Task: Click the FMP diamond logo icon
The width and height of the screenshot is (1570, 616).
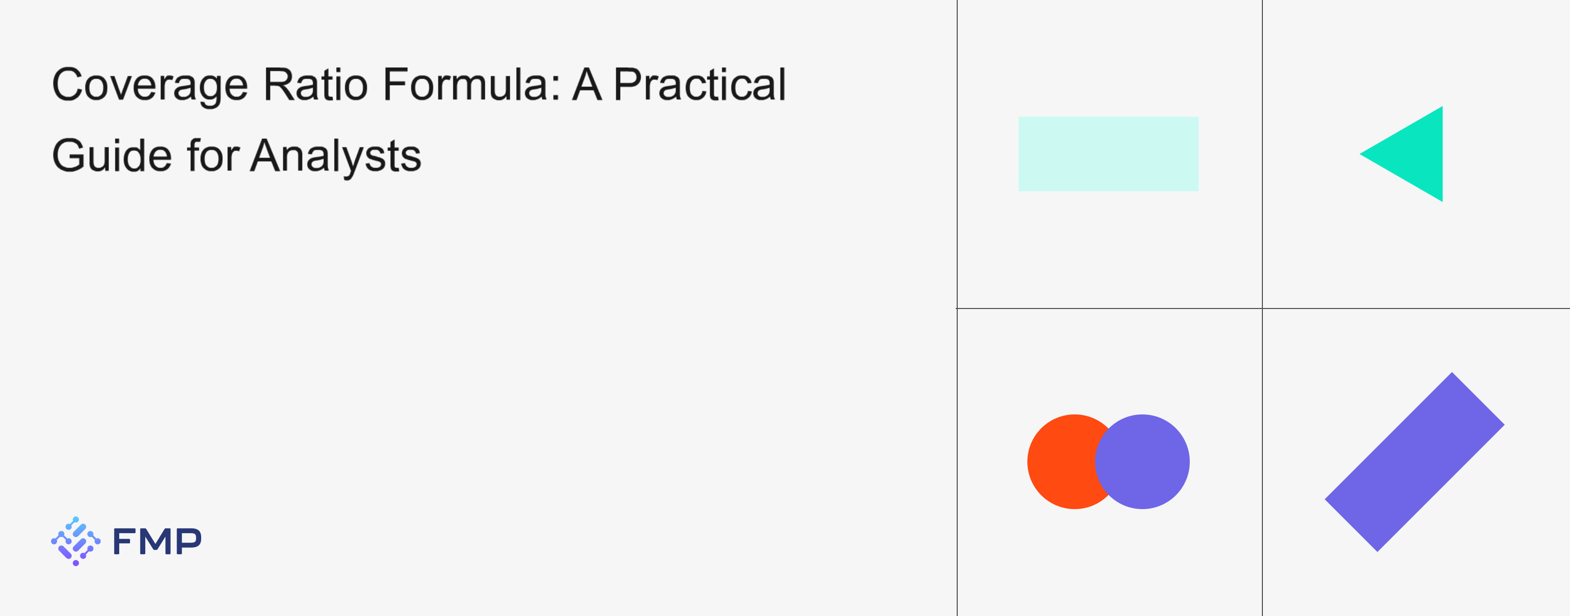Action: tap(76, 541)
